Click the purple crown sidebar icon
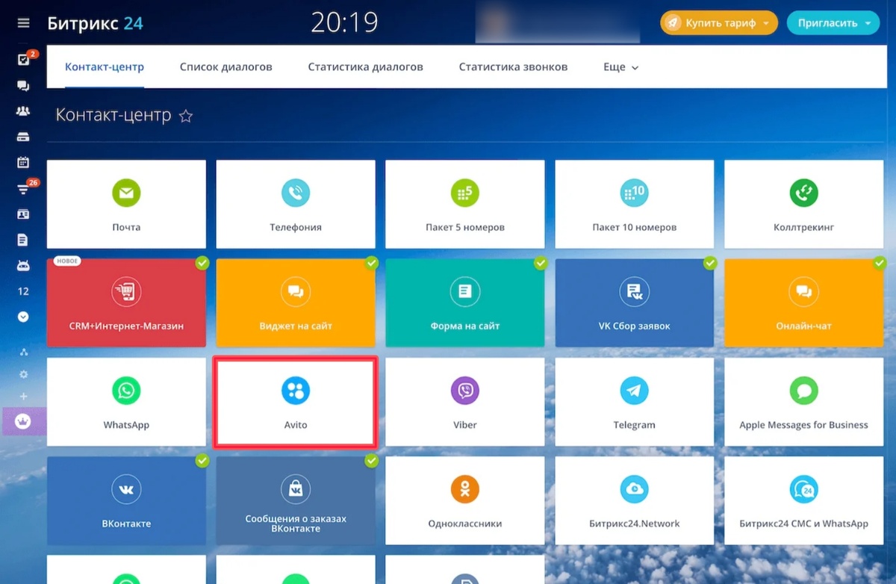This screenshot has height=584, width=896. pos(23,421)
